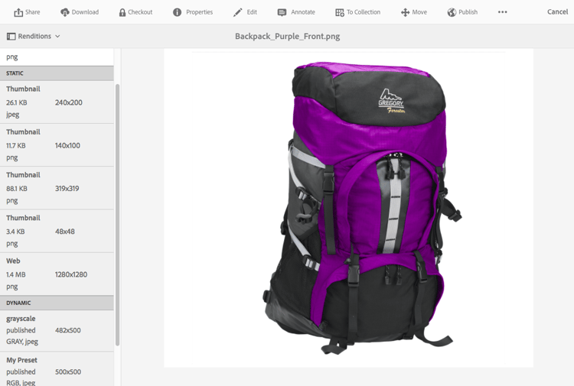Click the Move arrows icon
Image resolution: width=574 pixels, height=386 pixels.
tap(405, 12)
